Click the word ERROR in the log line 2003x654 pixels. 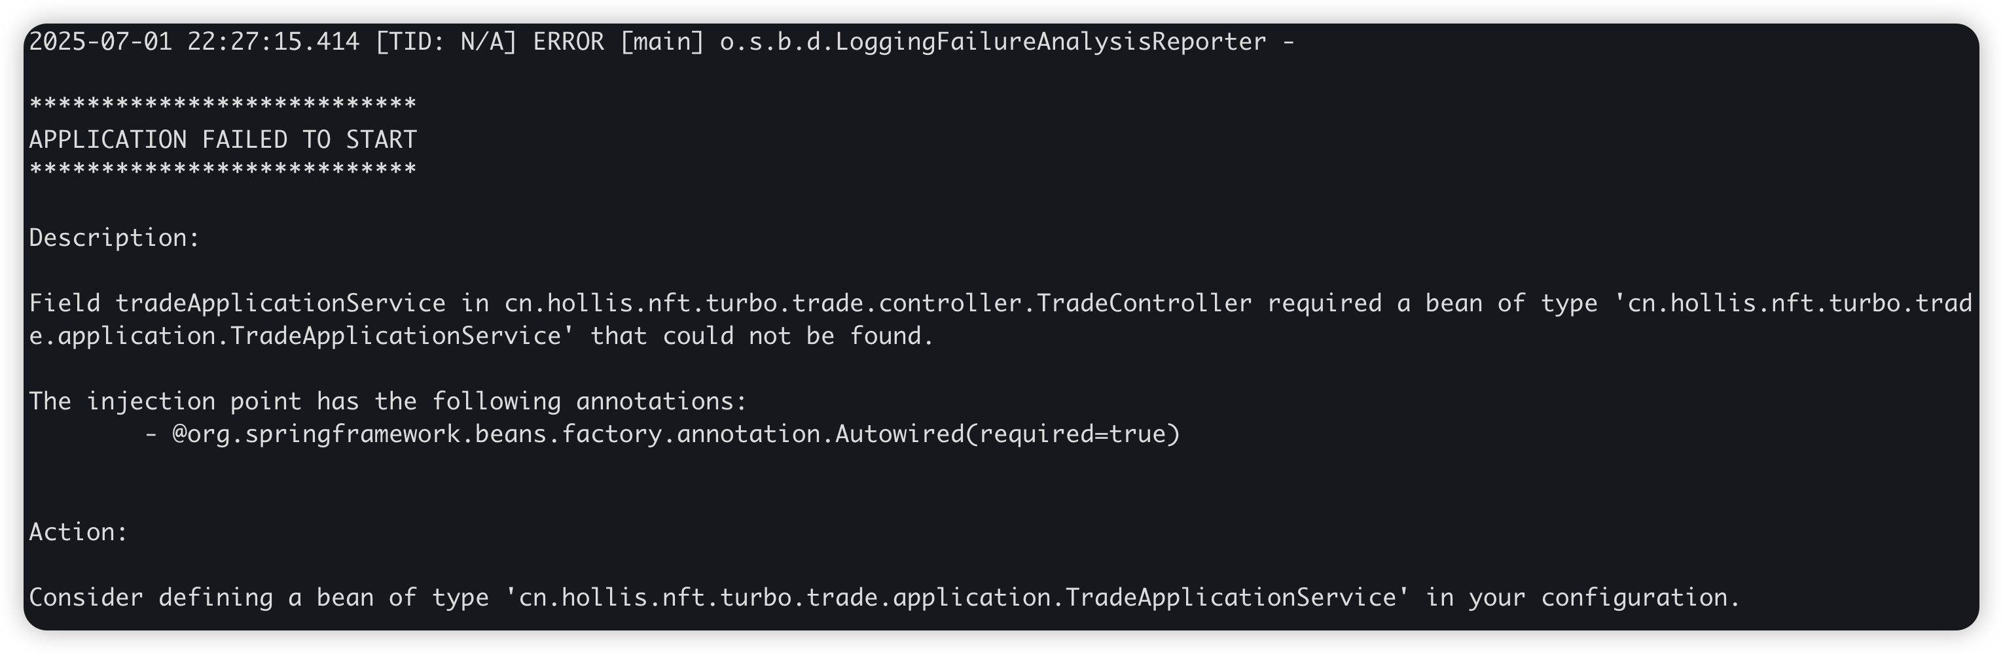pyautogui.click(x=568, y=42)
